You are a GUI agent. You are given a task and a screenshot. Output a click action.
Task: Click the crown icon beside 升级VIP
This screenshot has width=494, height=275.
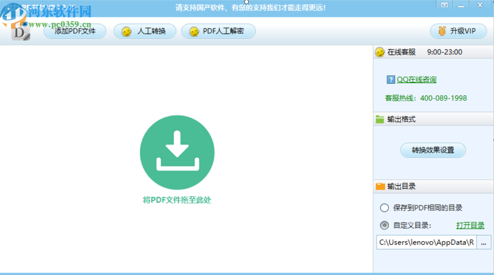441,31
